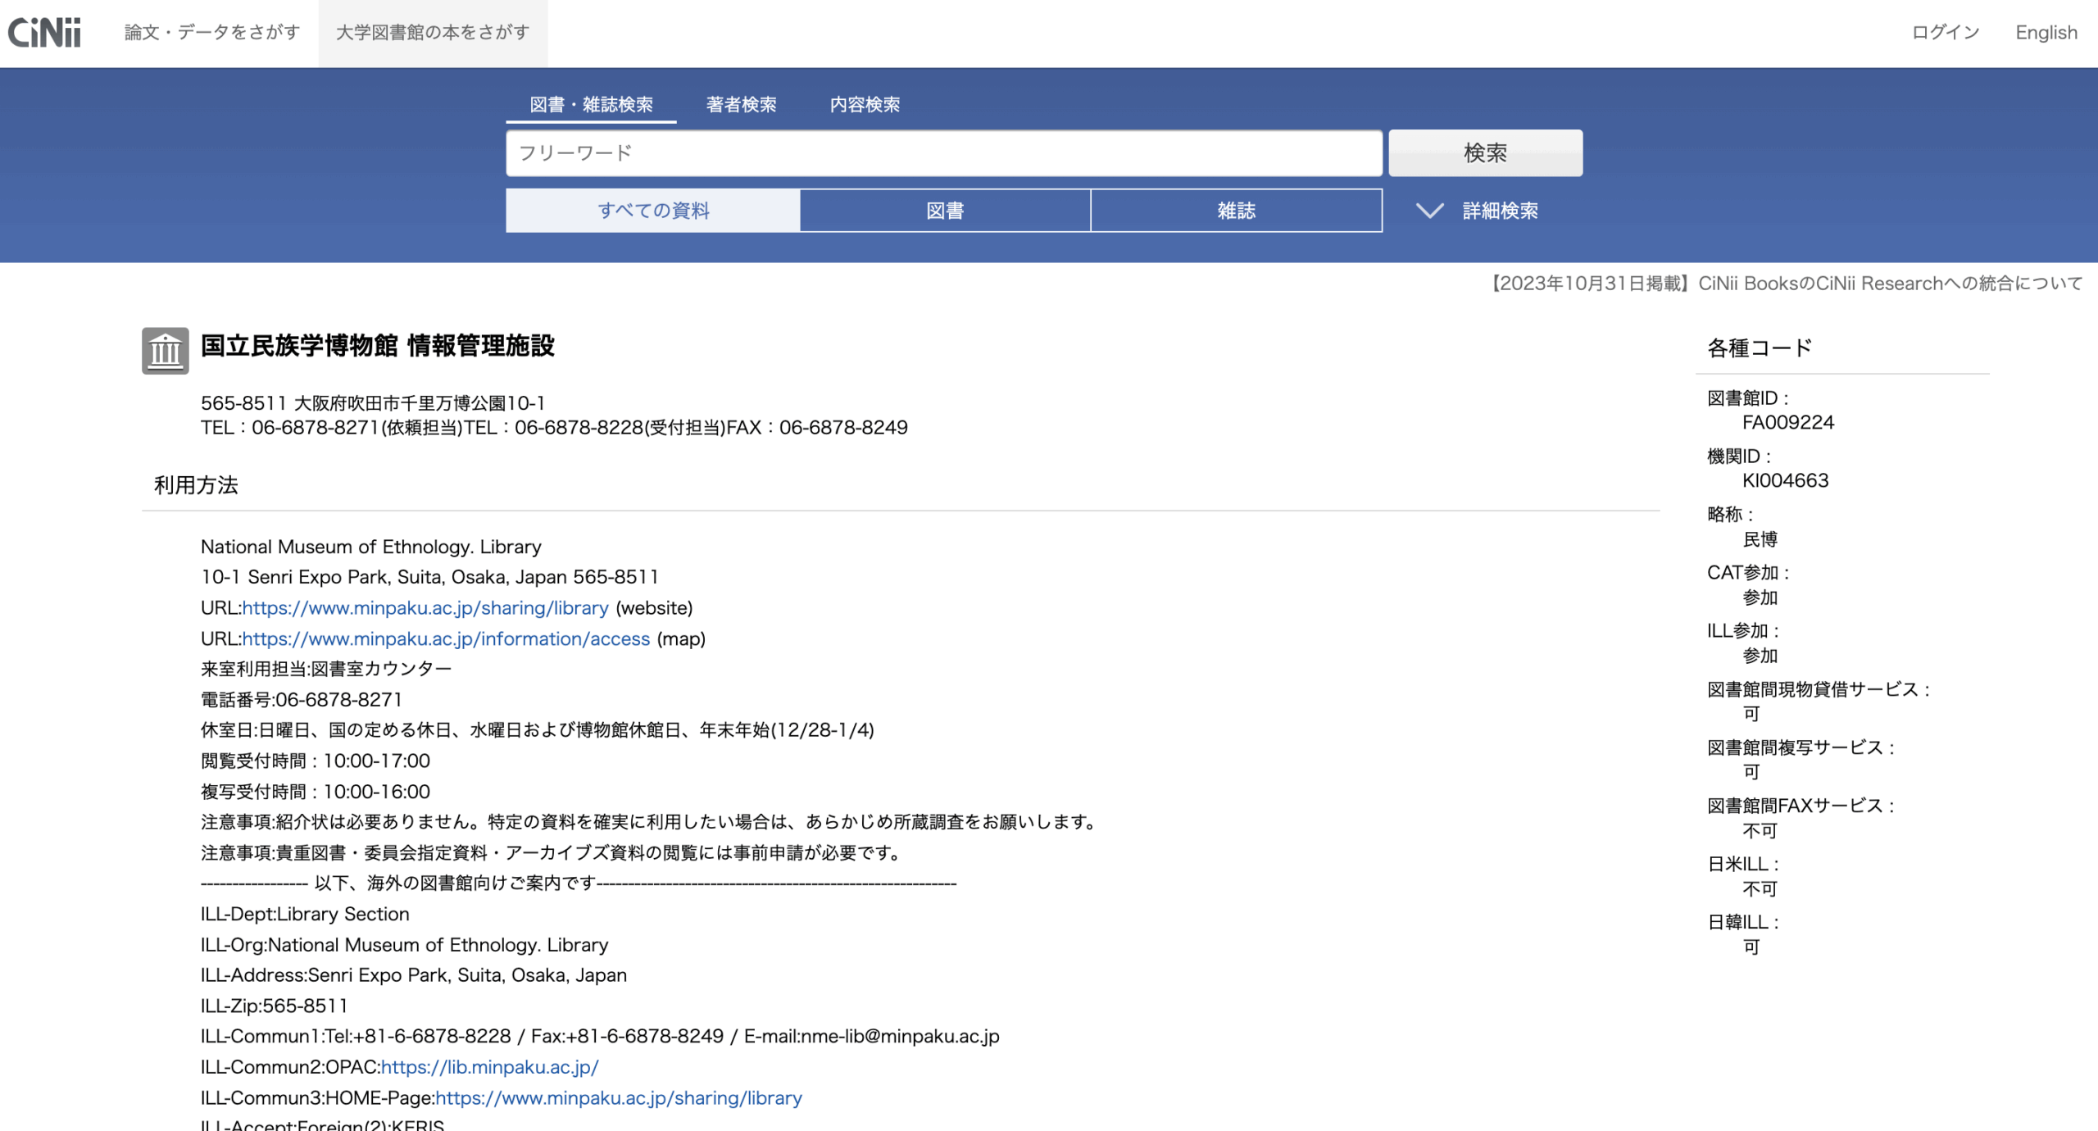This screenshot has width=2098, height=1131.
Task: Open ILL-Commun3 HOME-Page library link
Action: tap(618, 1098)
